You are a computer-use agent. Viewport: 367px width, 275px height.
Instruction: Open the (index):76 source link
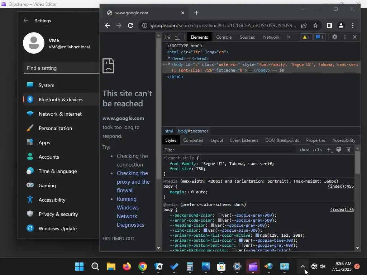coord(342,209)
